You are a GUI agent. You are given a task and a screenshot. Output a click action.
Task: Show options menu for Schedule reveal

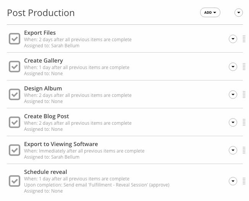coord(233,181)
